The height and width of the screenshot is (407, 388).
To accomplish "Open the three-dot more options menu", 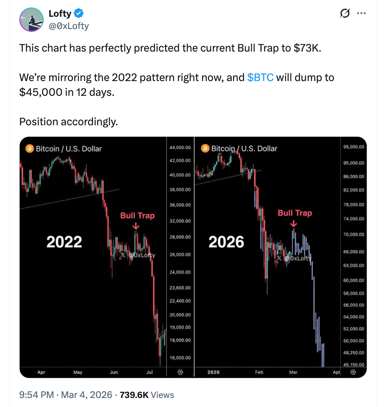I will (x=361, y=14).
